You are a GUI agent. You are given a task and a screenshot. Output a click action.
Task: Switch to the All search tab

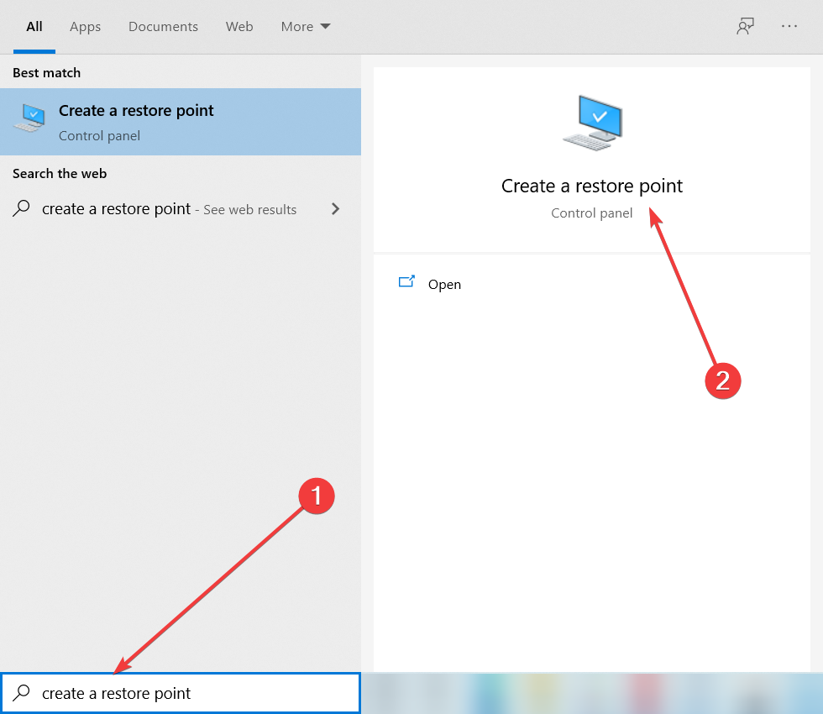pos(34,26)
